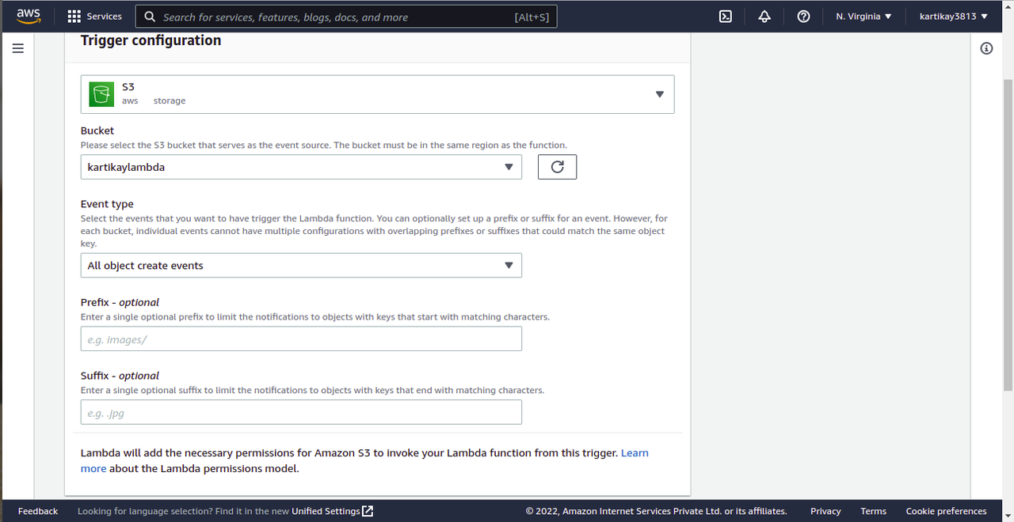Open the N. Virginia region selector
The width and height of the screenshot is (1014, 522).
click(863, 16)
